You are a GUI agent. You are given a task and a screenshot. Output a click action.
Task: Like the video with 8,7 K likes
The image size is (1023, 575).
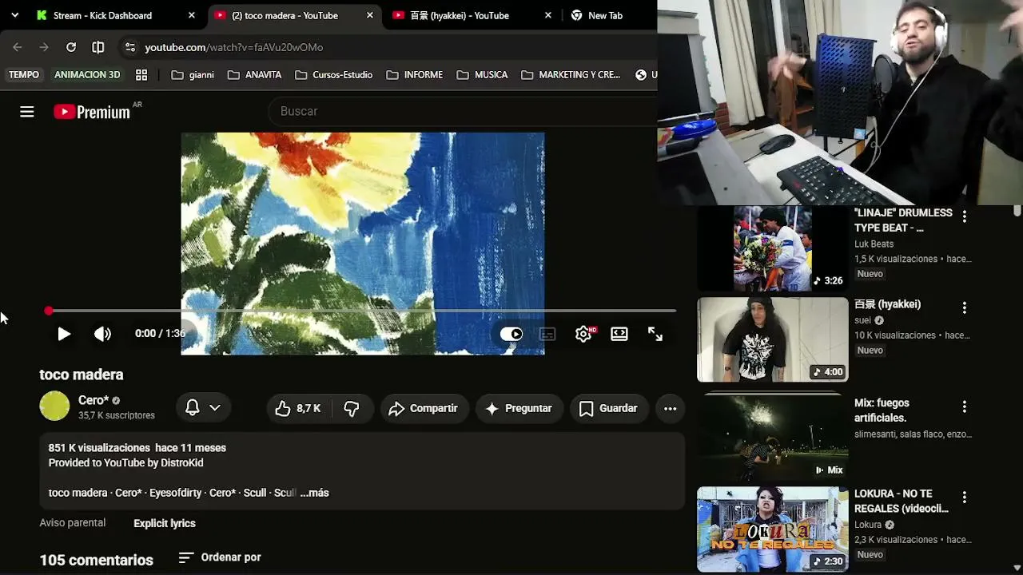point(297,408)
